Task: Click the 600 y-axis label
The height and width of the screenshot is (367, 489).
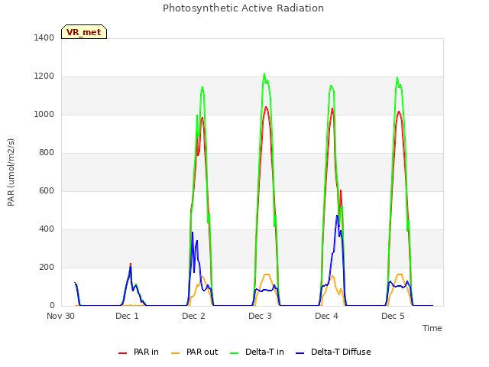Action: point(47,190)
